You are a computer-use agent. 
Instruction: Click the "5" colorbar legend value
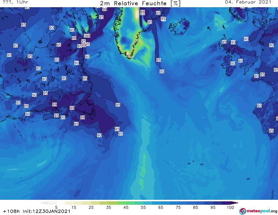(x=56, y=207)
